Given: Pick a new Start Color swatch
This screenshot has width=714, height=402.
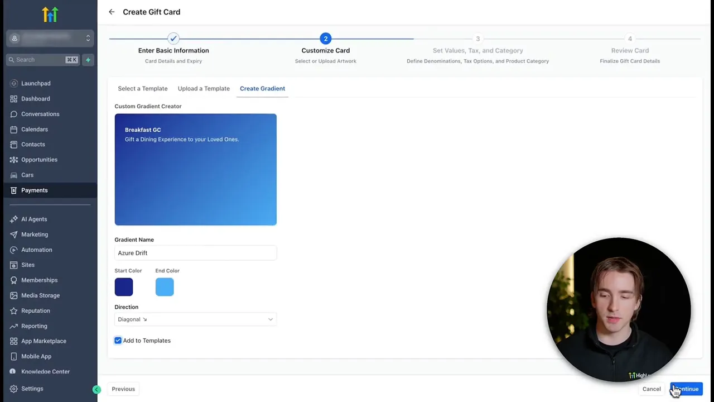Looking at the screenshot, I should coord(123,286).
